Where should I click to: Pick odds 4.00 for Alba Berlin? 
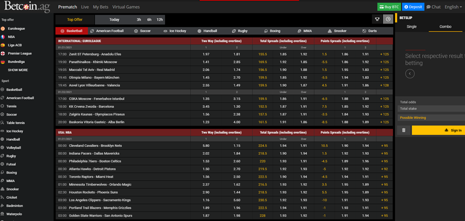[x=237, y=122]
